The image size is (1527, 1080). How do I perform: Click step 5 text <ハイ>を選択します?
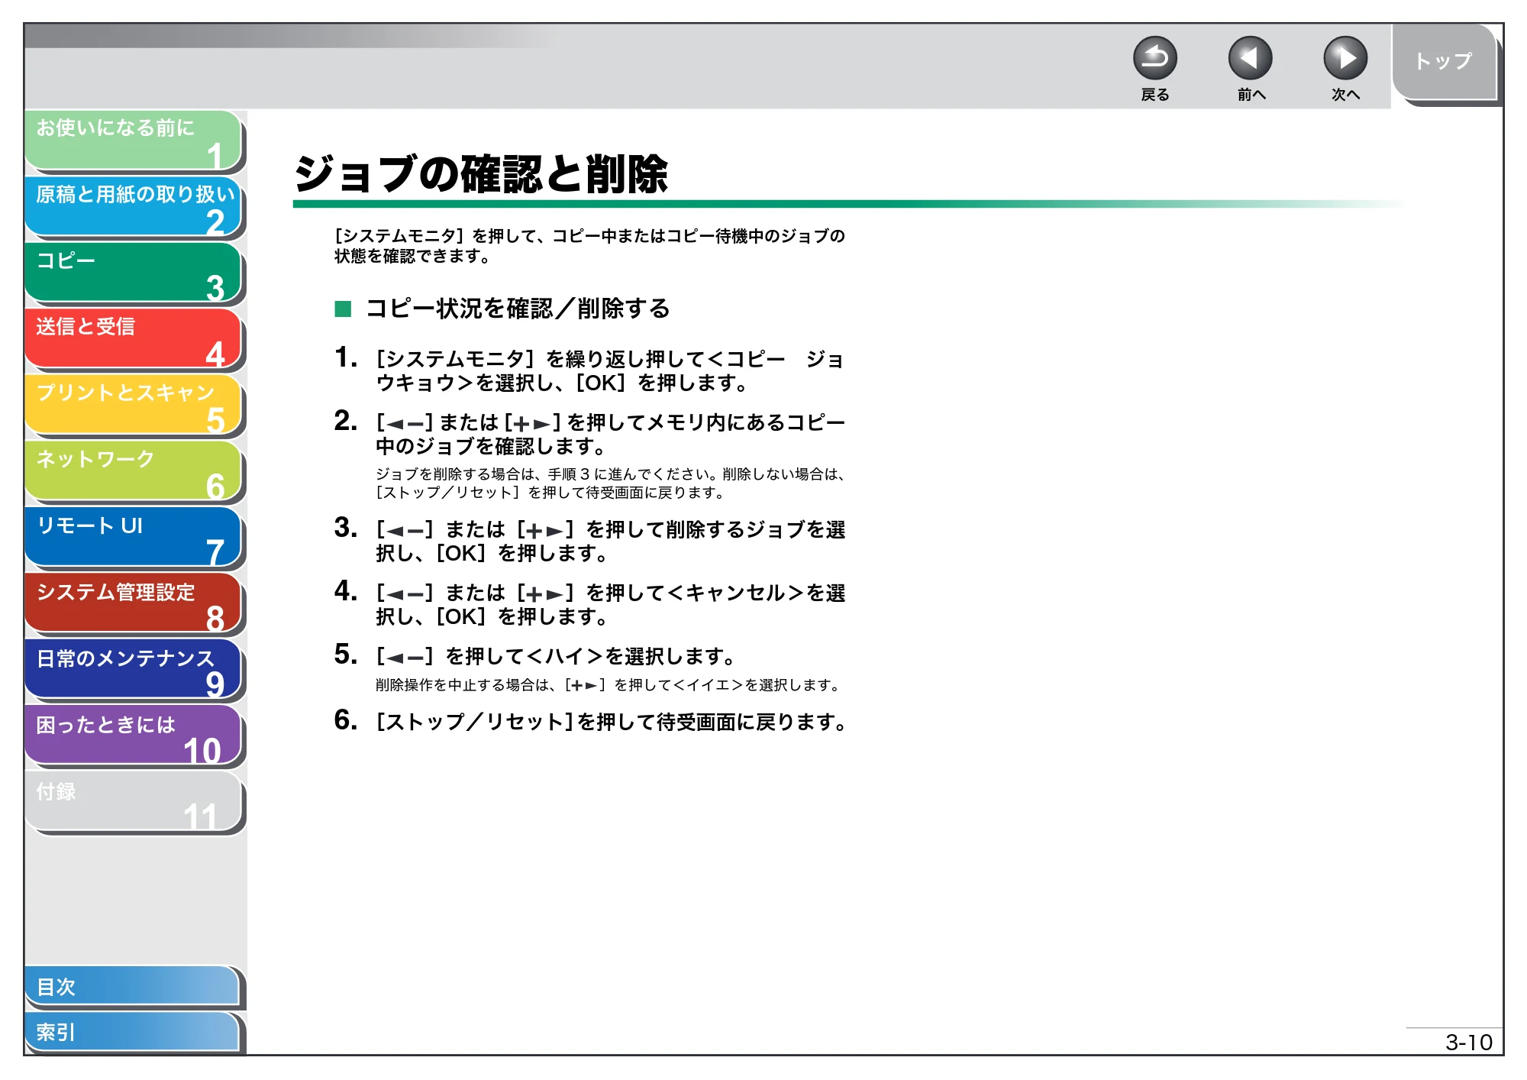click(x=555, y=656)
